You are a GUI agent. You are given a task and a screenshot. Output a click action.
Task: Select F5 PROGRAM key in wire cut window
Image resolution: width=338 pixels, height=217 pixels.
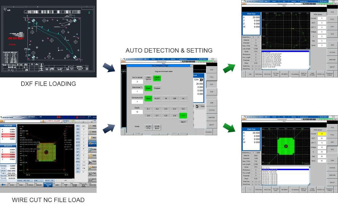48,185
